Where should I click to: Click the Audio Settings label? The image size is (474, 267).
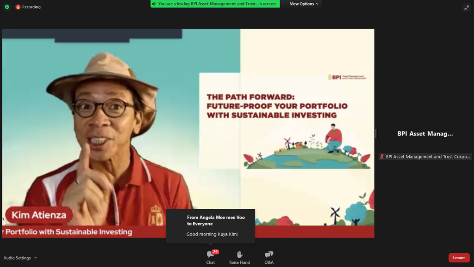(x=17, y=258)
